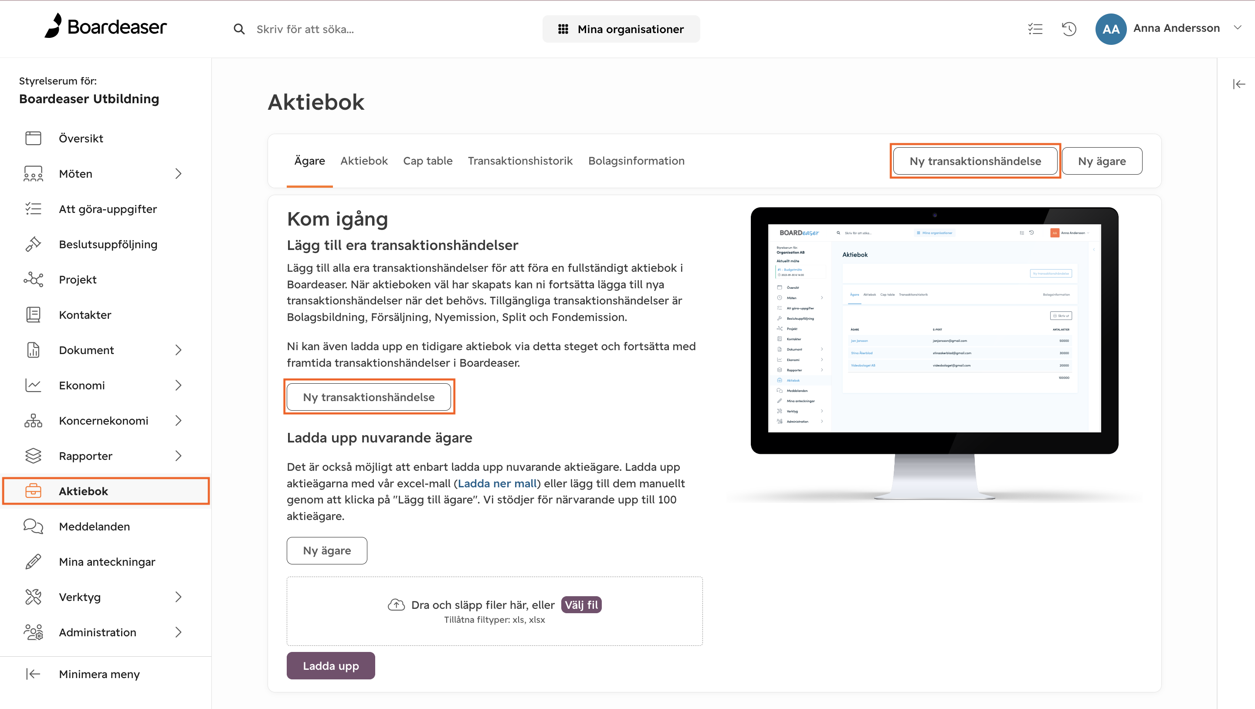Open Meddelanden chat bubble icon
Screen dimensions: 1255x709
33,526
